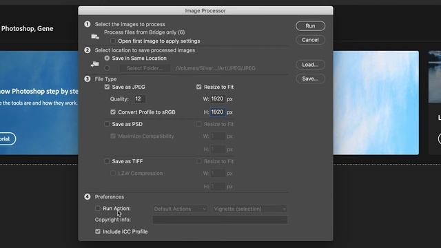441x248 pixels.
Task: Click the Select Folder... button
Action: point(145,68)
